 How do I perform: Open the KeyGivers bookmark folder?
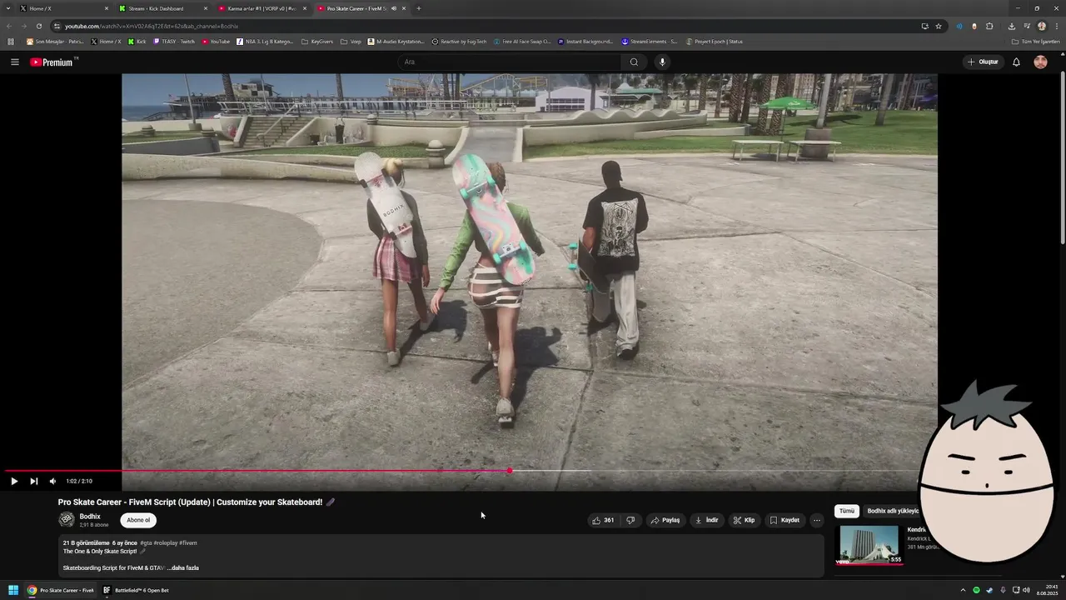(x=317, y=41)
